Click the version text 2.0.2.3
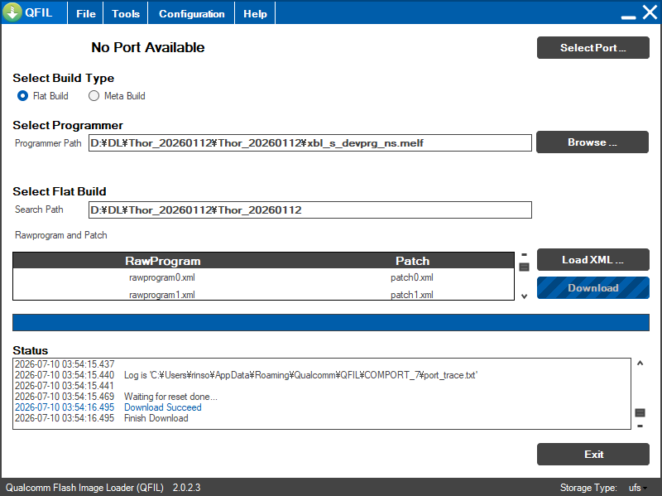Viewport: 662px width, 496px height. coord(186,488)
